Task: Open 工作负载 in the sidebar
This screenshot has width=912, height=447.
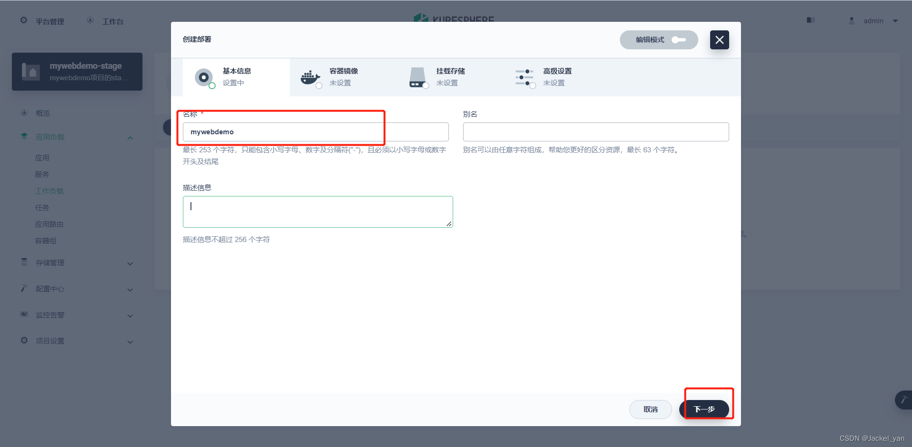Action: 49,191
